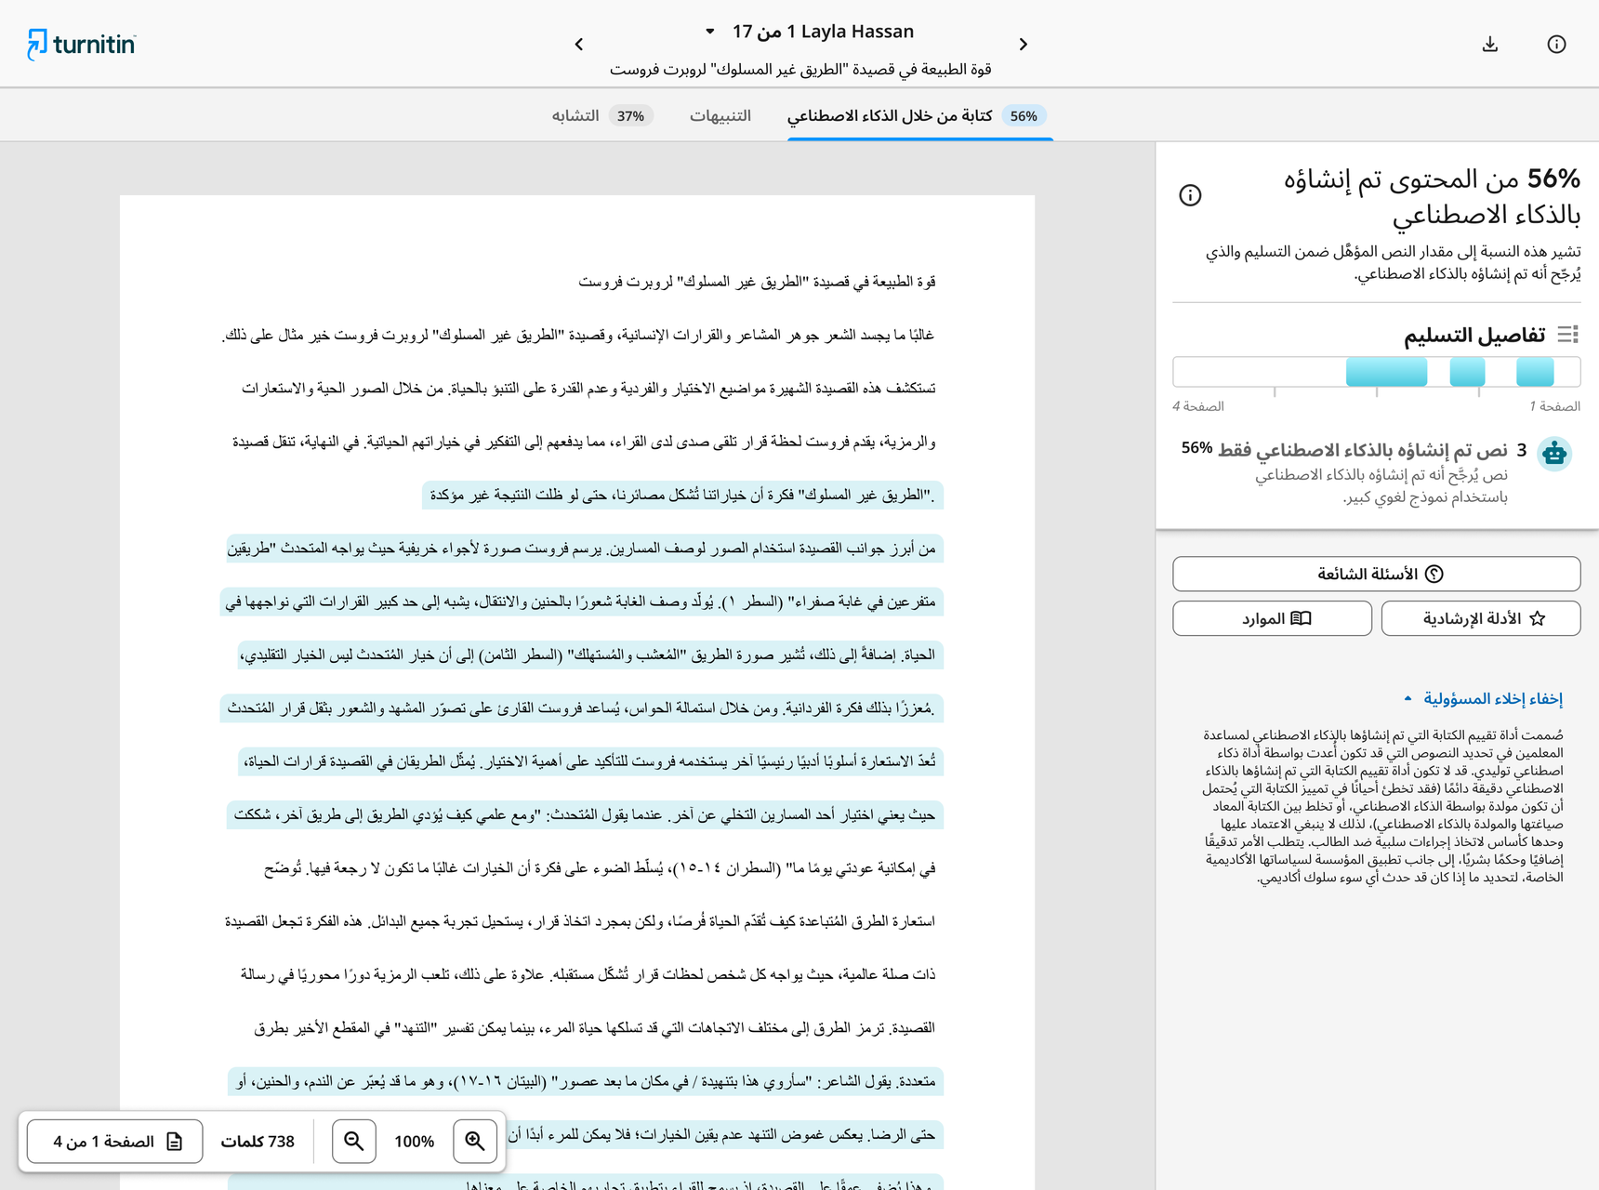Image resolution: width=1599 pixels, height=1190 pixels.
Task: Jump to first highlighted segment in breakdown bar
Action: [x=1535, y=372]
